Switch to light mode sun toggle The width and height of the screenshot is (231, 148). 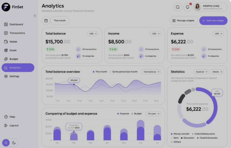tap(6, 143)
